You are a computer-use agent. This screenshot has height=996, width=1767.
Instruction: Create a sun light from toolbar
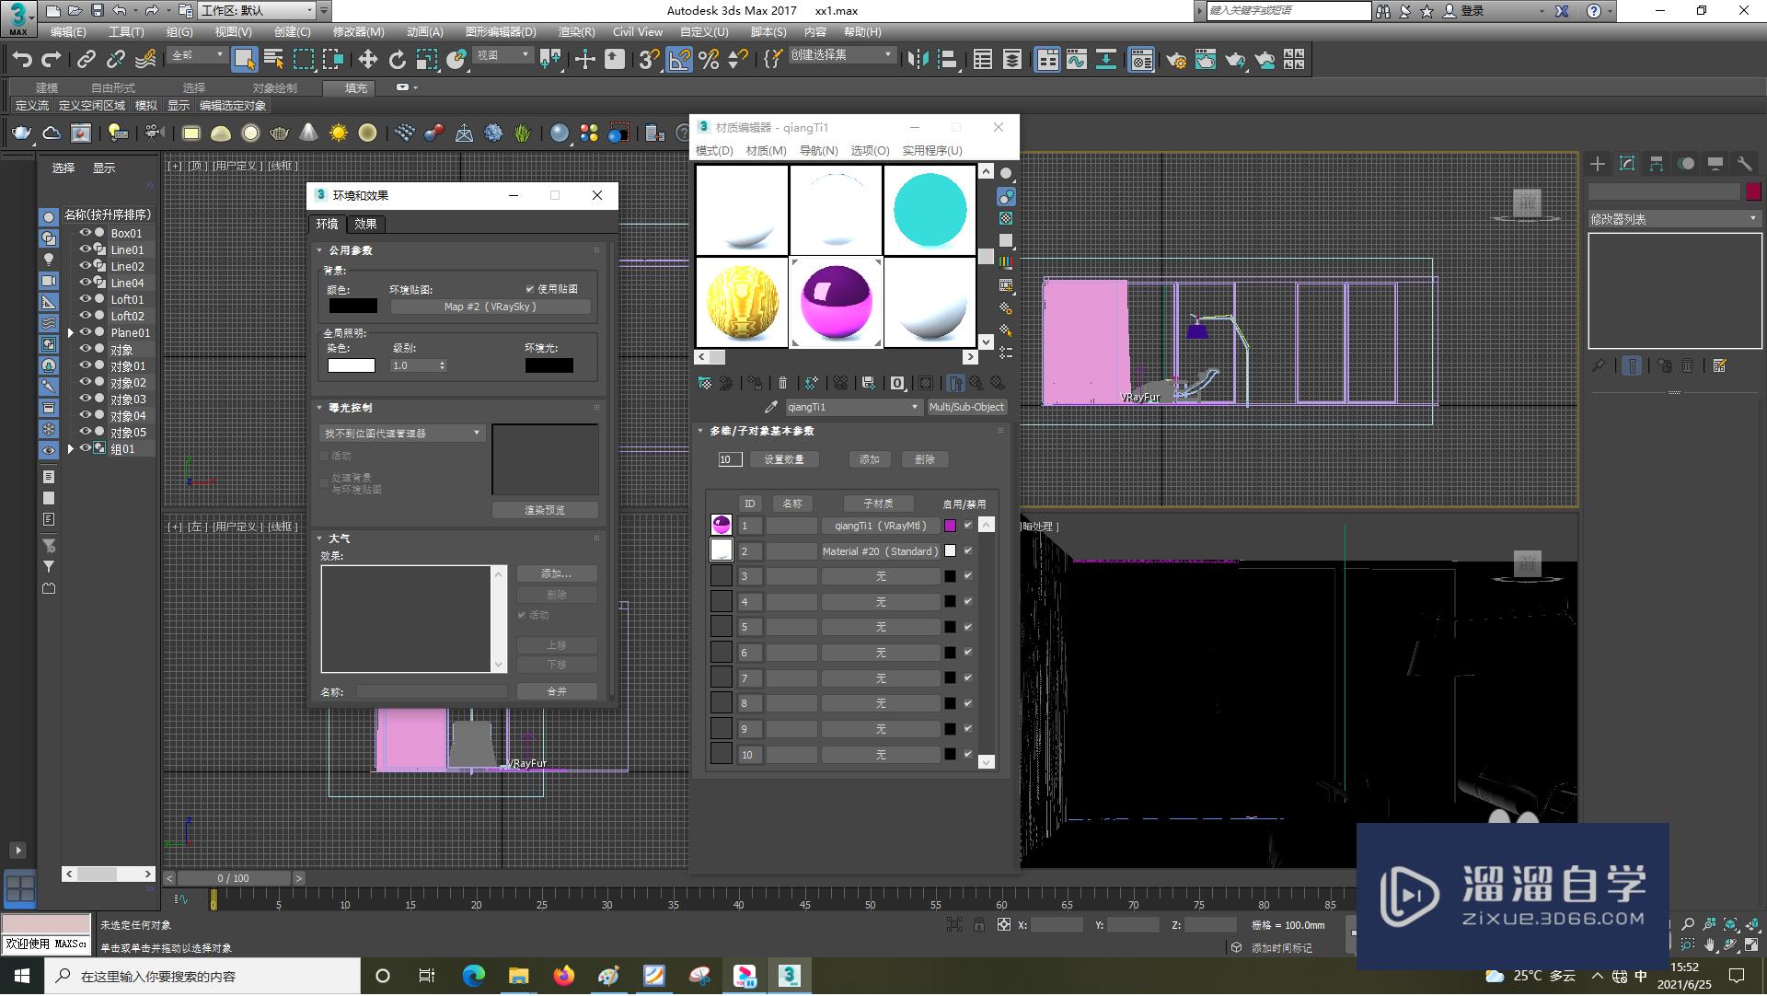[339, 133]
